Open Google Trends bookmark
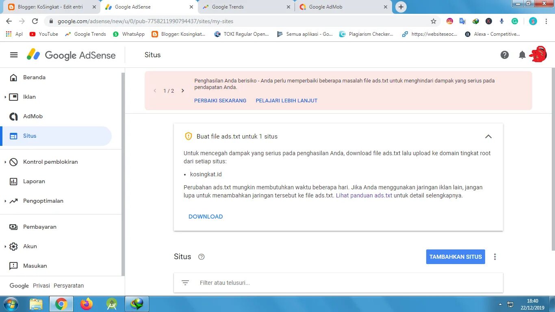The image size is (555, 312). [x=85, y=34]
